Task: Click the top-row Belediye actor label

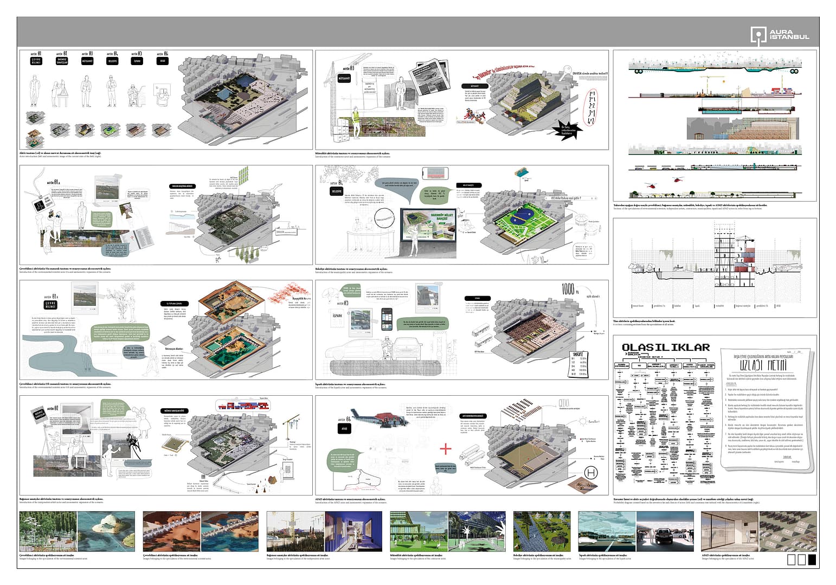Action: [x=113, y=61]
